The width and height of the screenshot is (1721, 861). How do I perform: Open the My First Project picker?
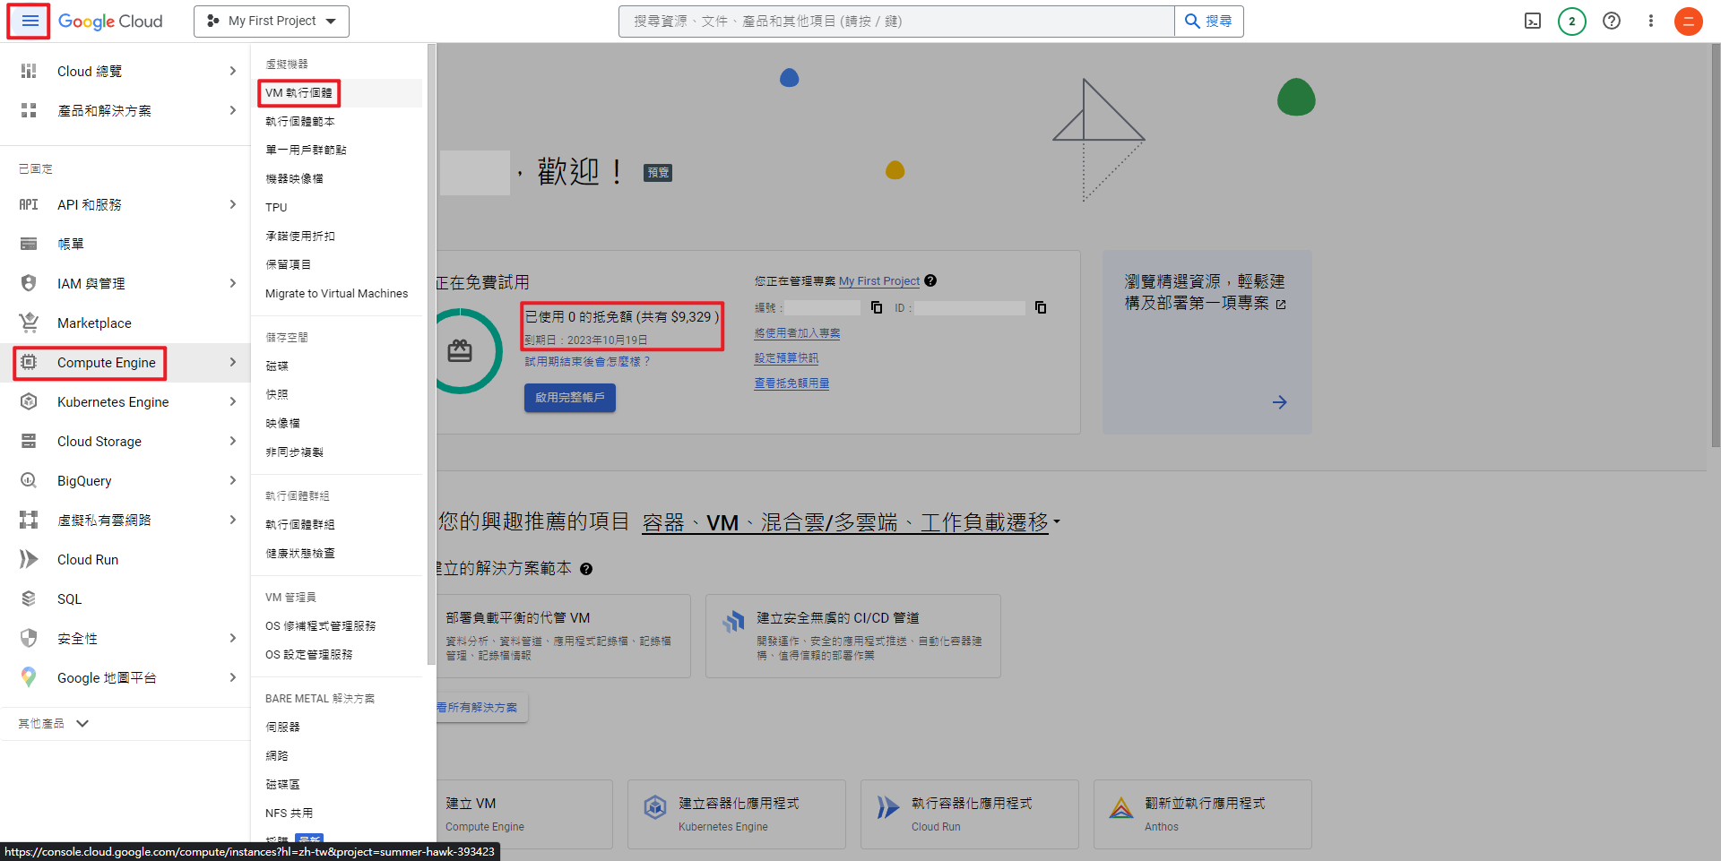(x=271, y=21)
